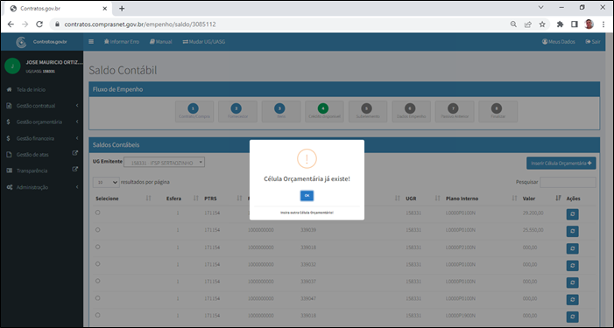Image resolution: width=614 pixels, height=328 pixels.
Task: Select step 6 Dados Empenho
Action: (411, 111)
